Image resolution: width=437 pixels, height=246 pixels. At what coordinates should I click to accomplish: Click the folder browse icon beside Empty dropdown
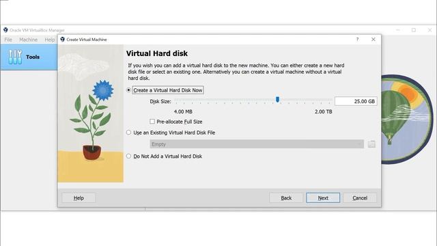pyautogui.click(x=371, y=144)
